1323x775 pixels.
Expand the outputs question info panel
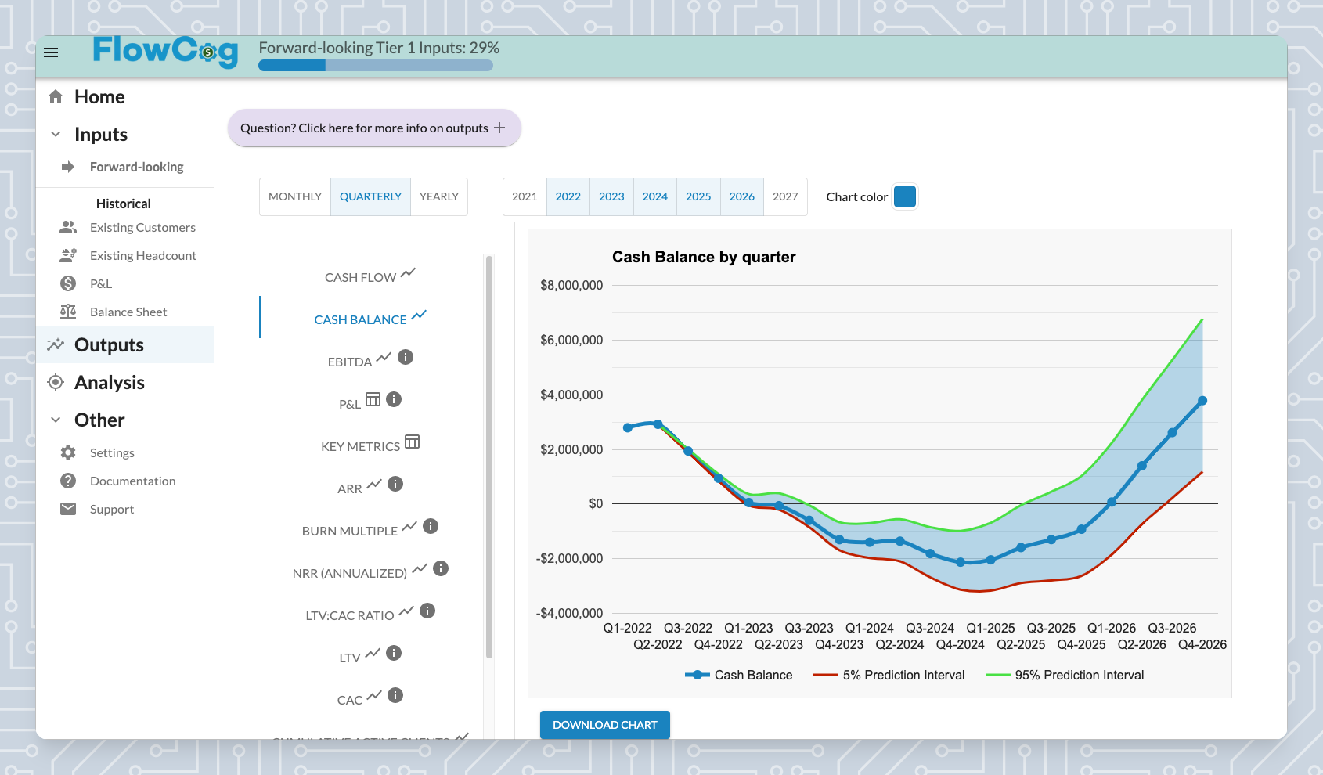click(x=374, y=128)
